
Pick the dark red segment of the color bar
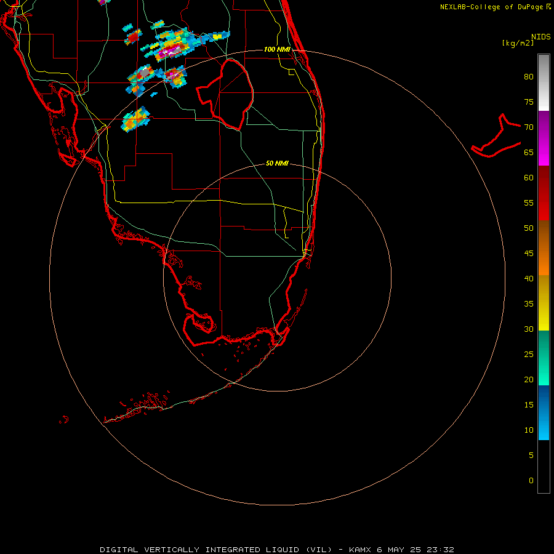(544, 193)
